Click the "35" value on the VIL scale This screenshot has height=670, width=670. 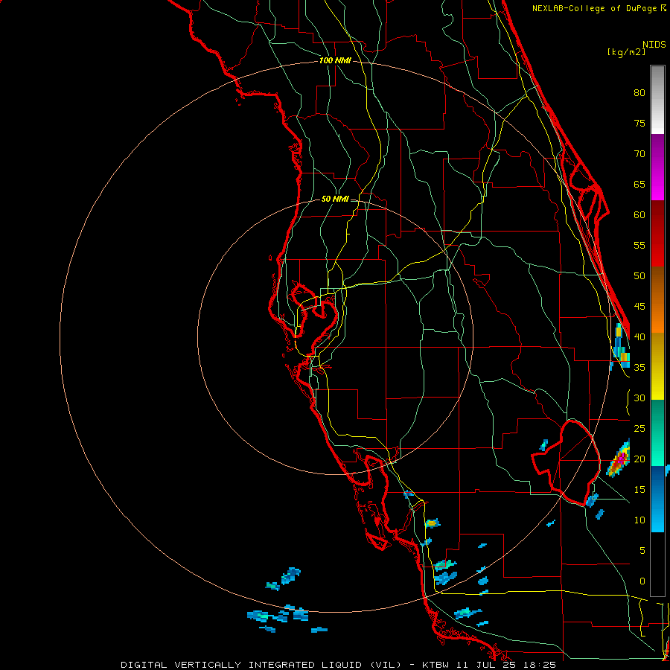pos(639,368)
